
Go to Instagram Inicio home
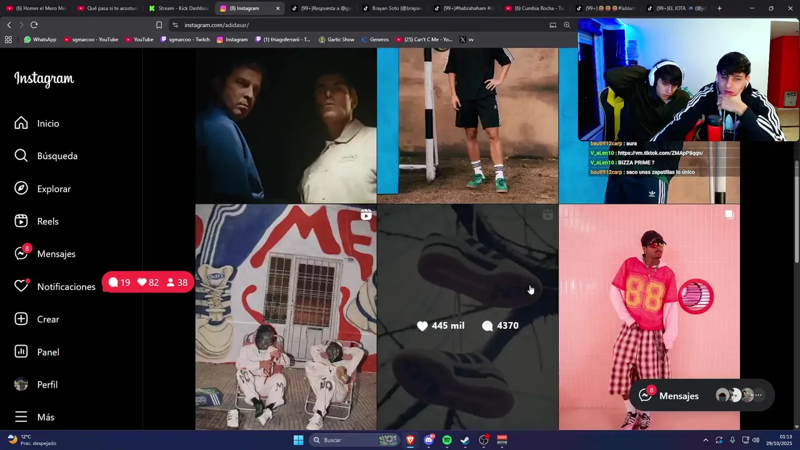[x=37, y=123]
